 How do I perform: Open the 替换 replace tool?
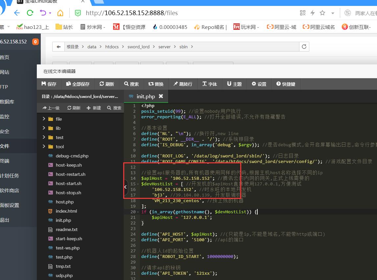pos(156,84)
